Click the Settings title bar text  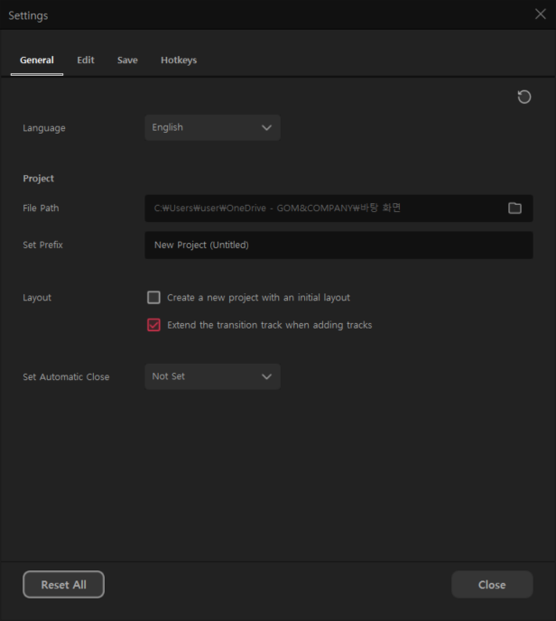tap(29, 15)
